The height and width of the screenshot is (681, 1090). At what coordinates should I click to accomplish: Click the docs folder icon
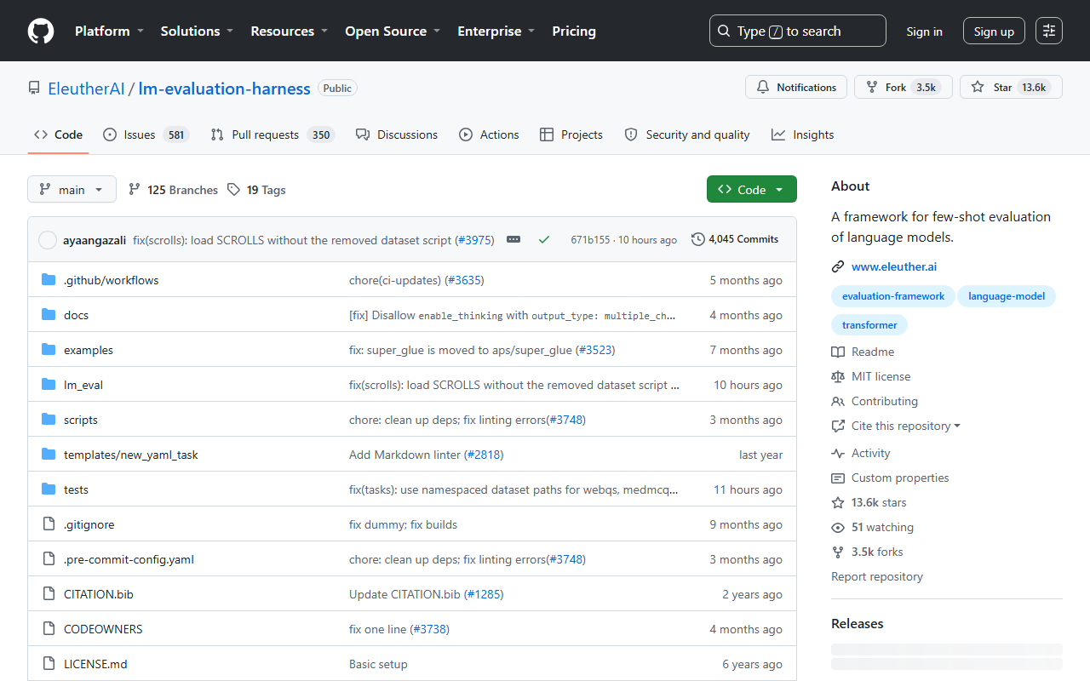click(x=49, y=315)
